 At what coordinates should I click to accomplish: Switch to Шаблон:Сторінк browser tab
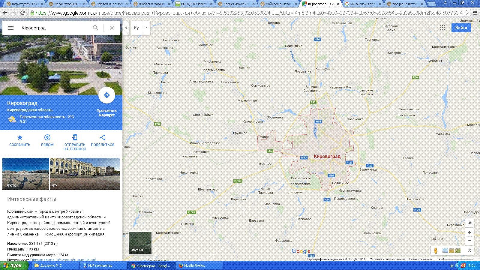(151, 4)
